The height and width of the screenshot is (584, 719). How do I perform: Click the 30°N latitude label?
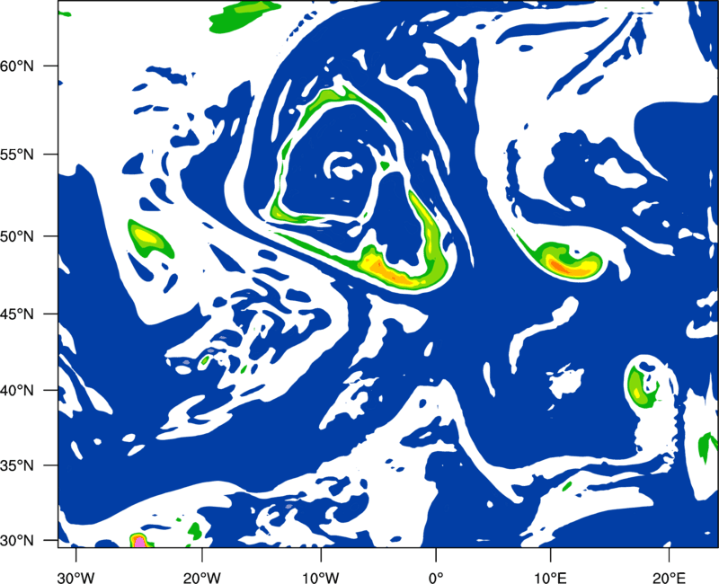[x=17, y=541]
